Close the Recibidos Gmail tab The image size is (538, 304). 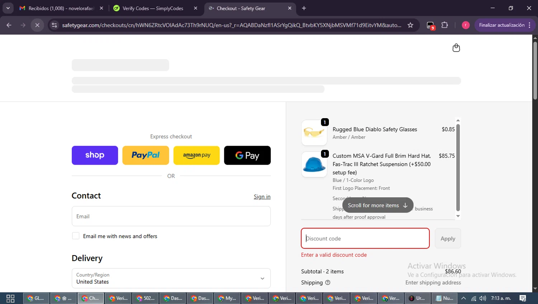102,8
